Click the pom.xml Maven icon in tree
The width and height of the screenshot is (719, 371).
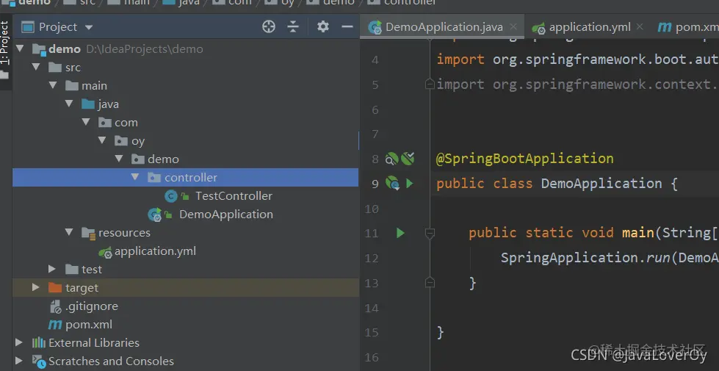click(x=55, y=325)
